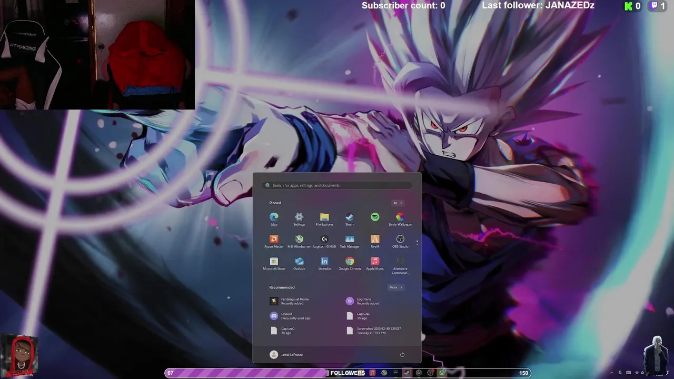Open Apple Music from pinned apps
Viewport: 674px width, 379px height.
tap(375, 264)
